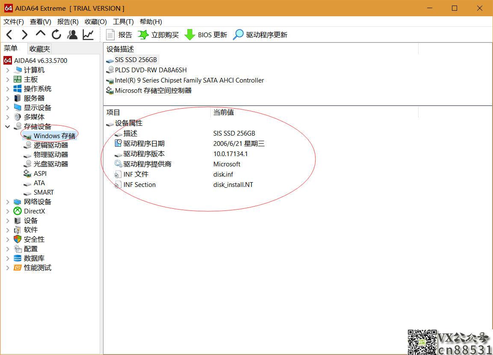Select PLDS DVD-RW DA8A6SH device
493x355 pixels.
point(151,70)
